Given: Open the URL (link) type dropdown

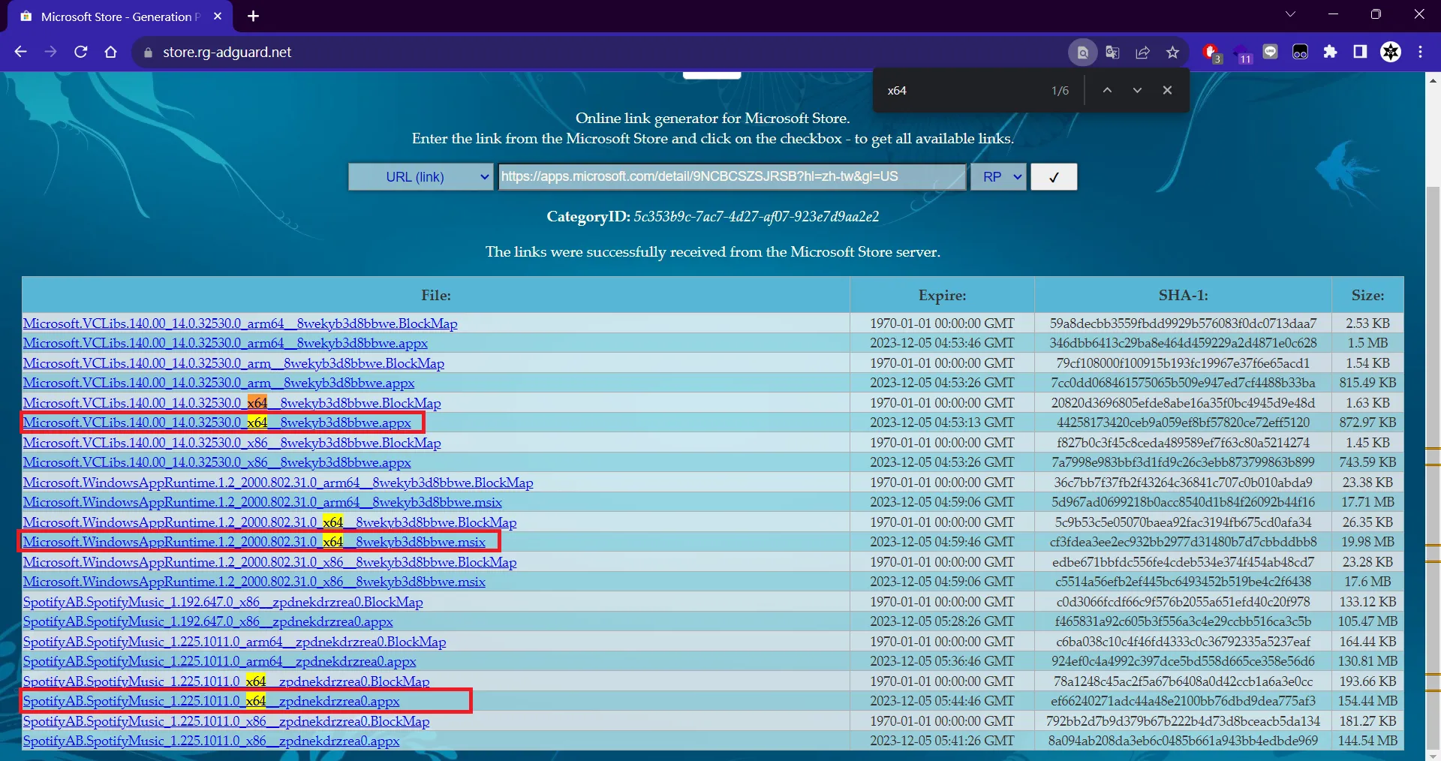Looking at the screenshot, I should pos(420,177).
